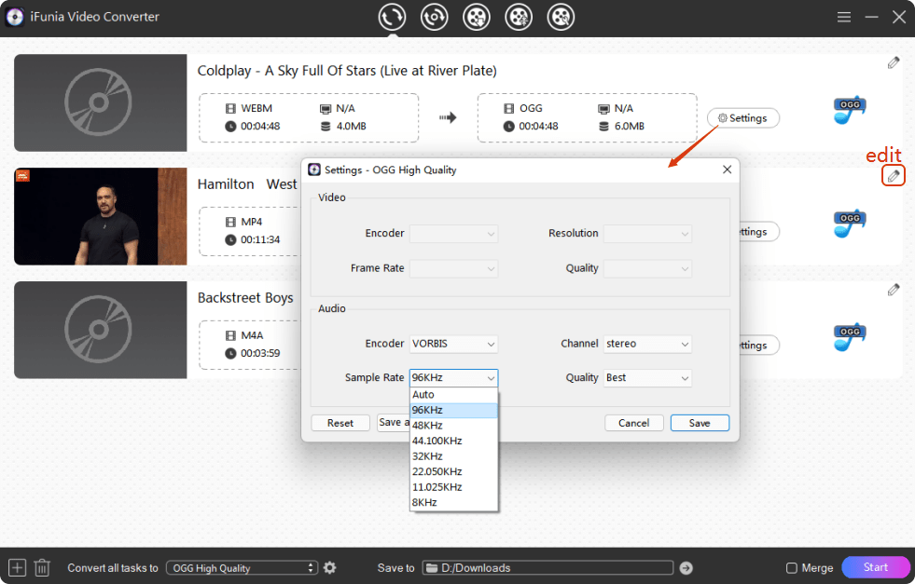Click the disc ripper icon in top toolbar

tap(434, 17)
